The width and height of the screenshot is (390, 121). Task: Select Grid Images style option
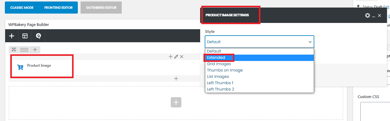[x=219, y=64]
